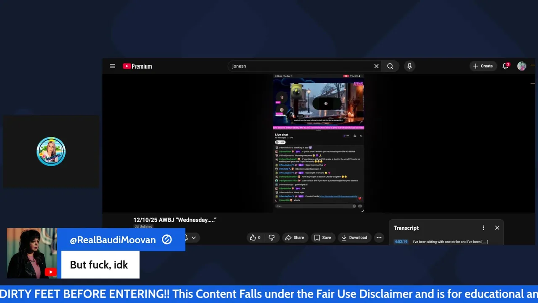The image size is (538, 303).
Task: Open the more actions ellipsis menu
Action: (x=379, y=237)
